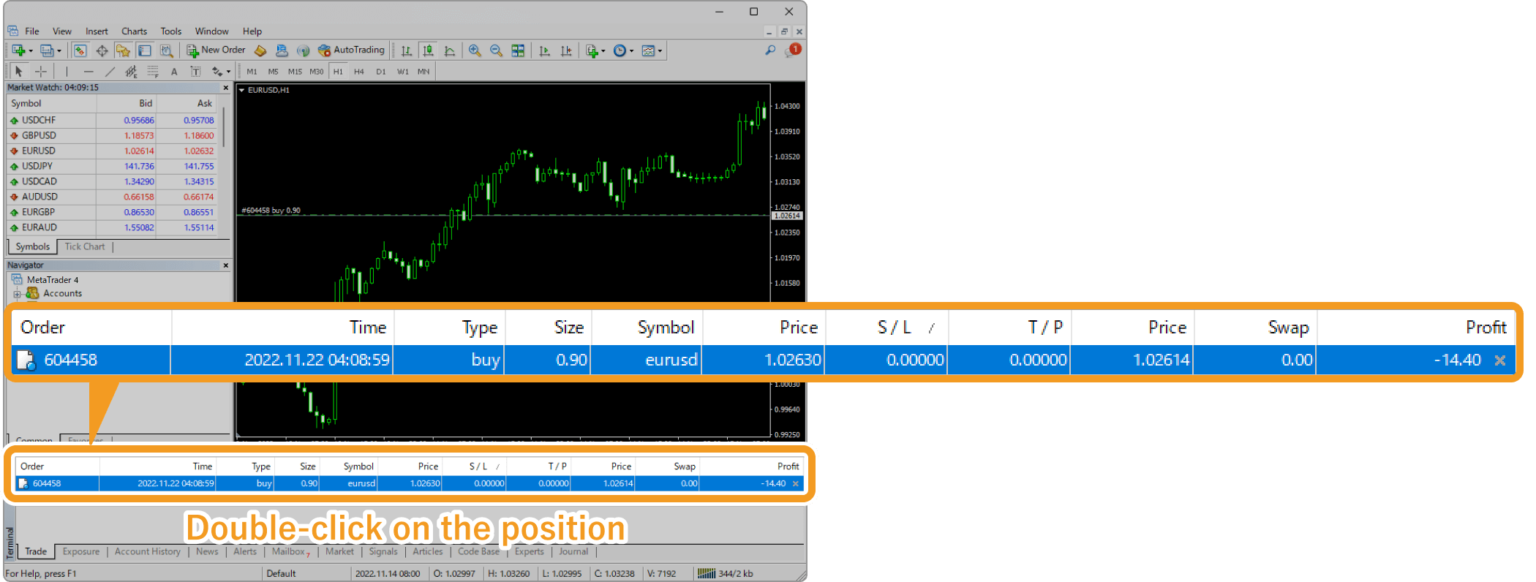Select the Cursor arrow tool
1536x582 pixels.
point(19,71)
